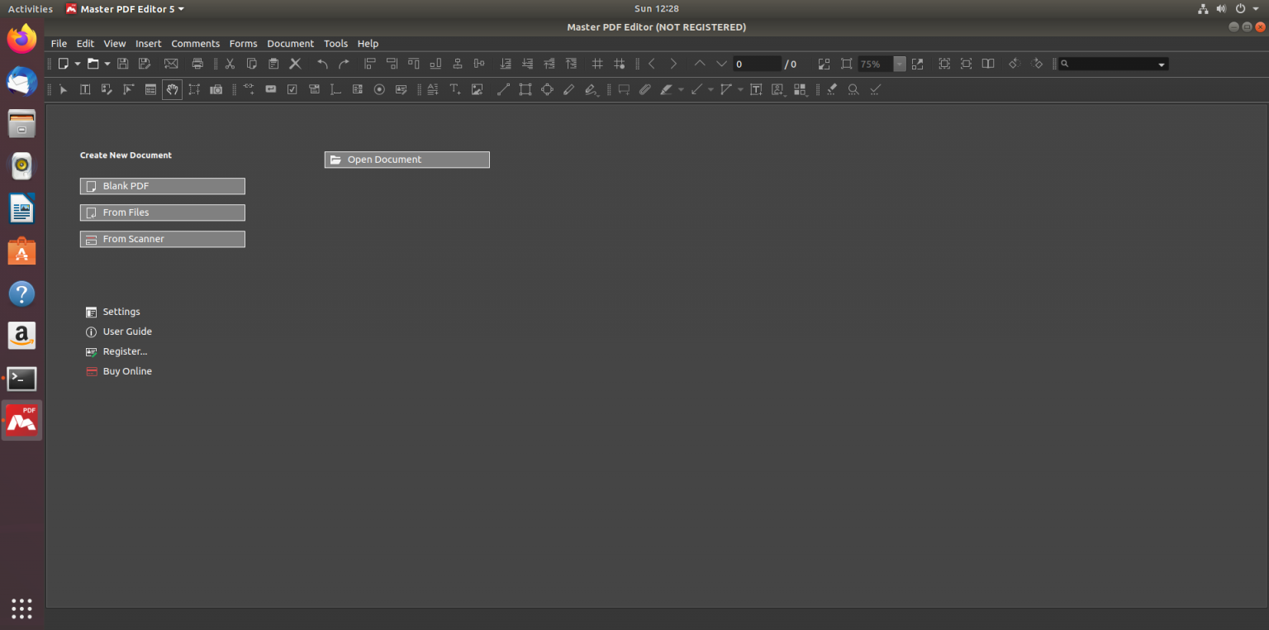
Task: Open the Forms menu
Action: tap(243, 43)
